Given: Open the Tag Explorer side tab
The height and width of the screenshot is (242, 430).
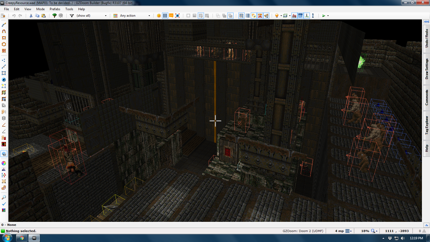Looking at the screenshot, I should click(427, 125).
